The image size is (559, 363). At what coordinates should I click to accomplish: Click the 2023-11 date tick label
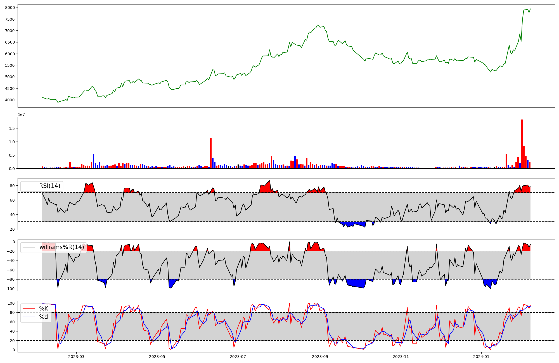401,357
